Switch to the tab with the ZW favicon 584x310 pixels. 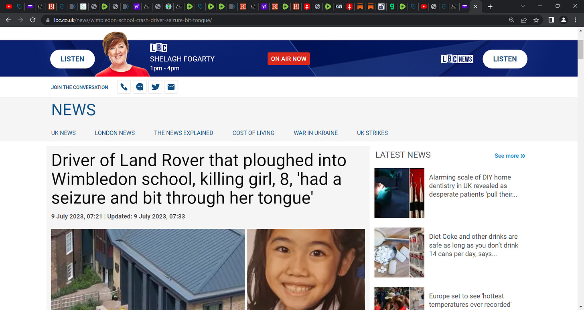(x=339, y=6)
